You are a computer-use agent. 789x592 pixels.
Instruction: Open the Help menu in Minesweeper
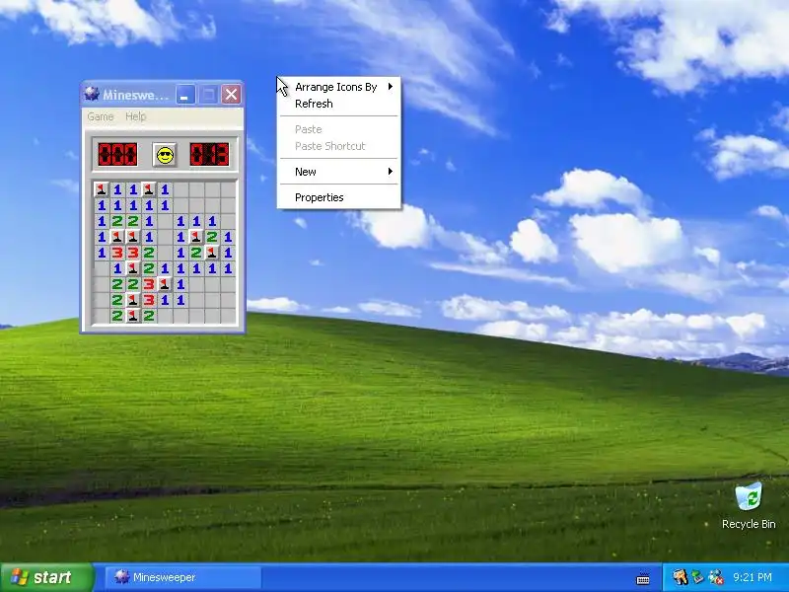pos(135,116)
